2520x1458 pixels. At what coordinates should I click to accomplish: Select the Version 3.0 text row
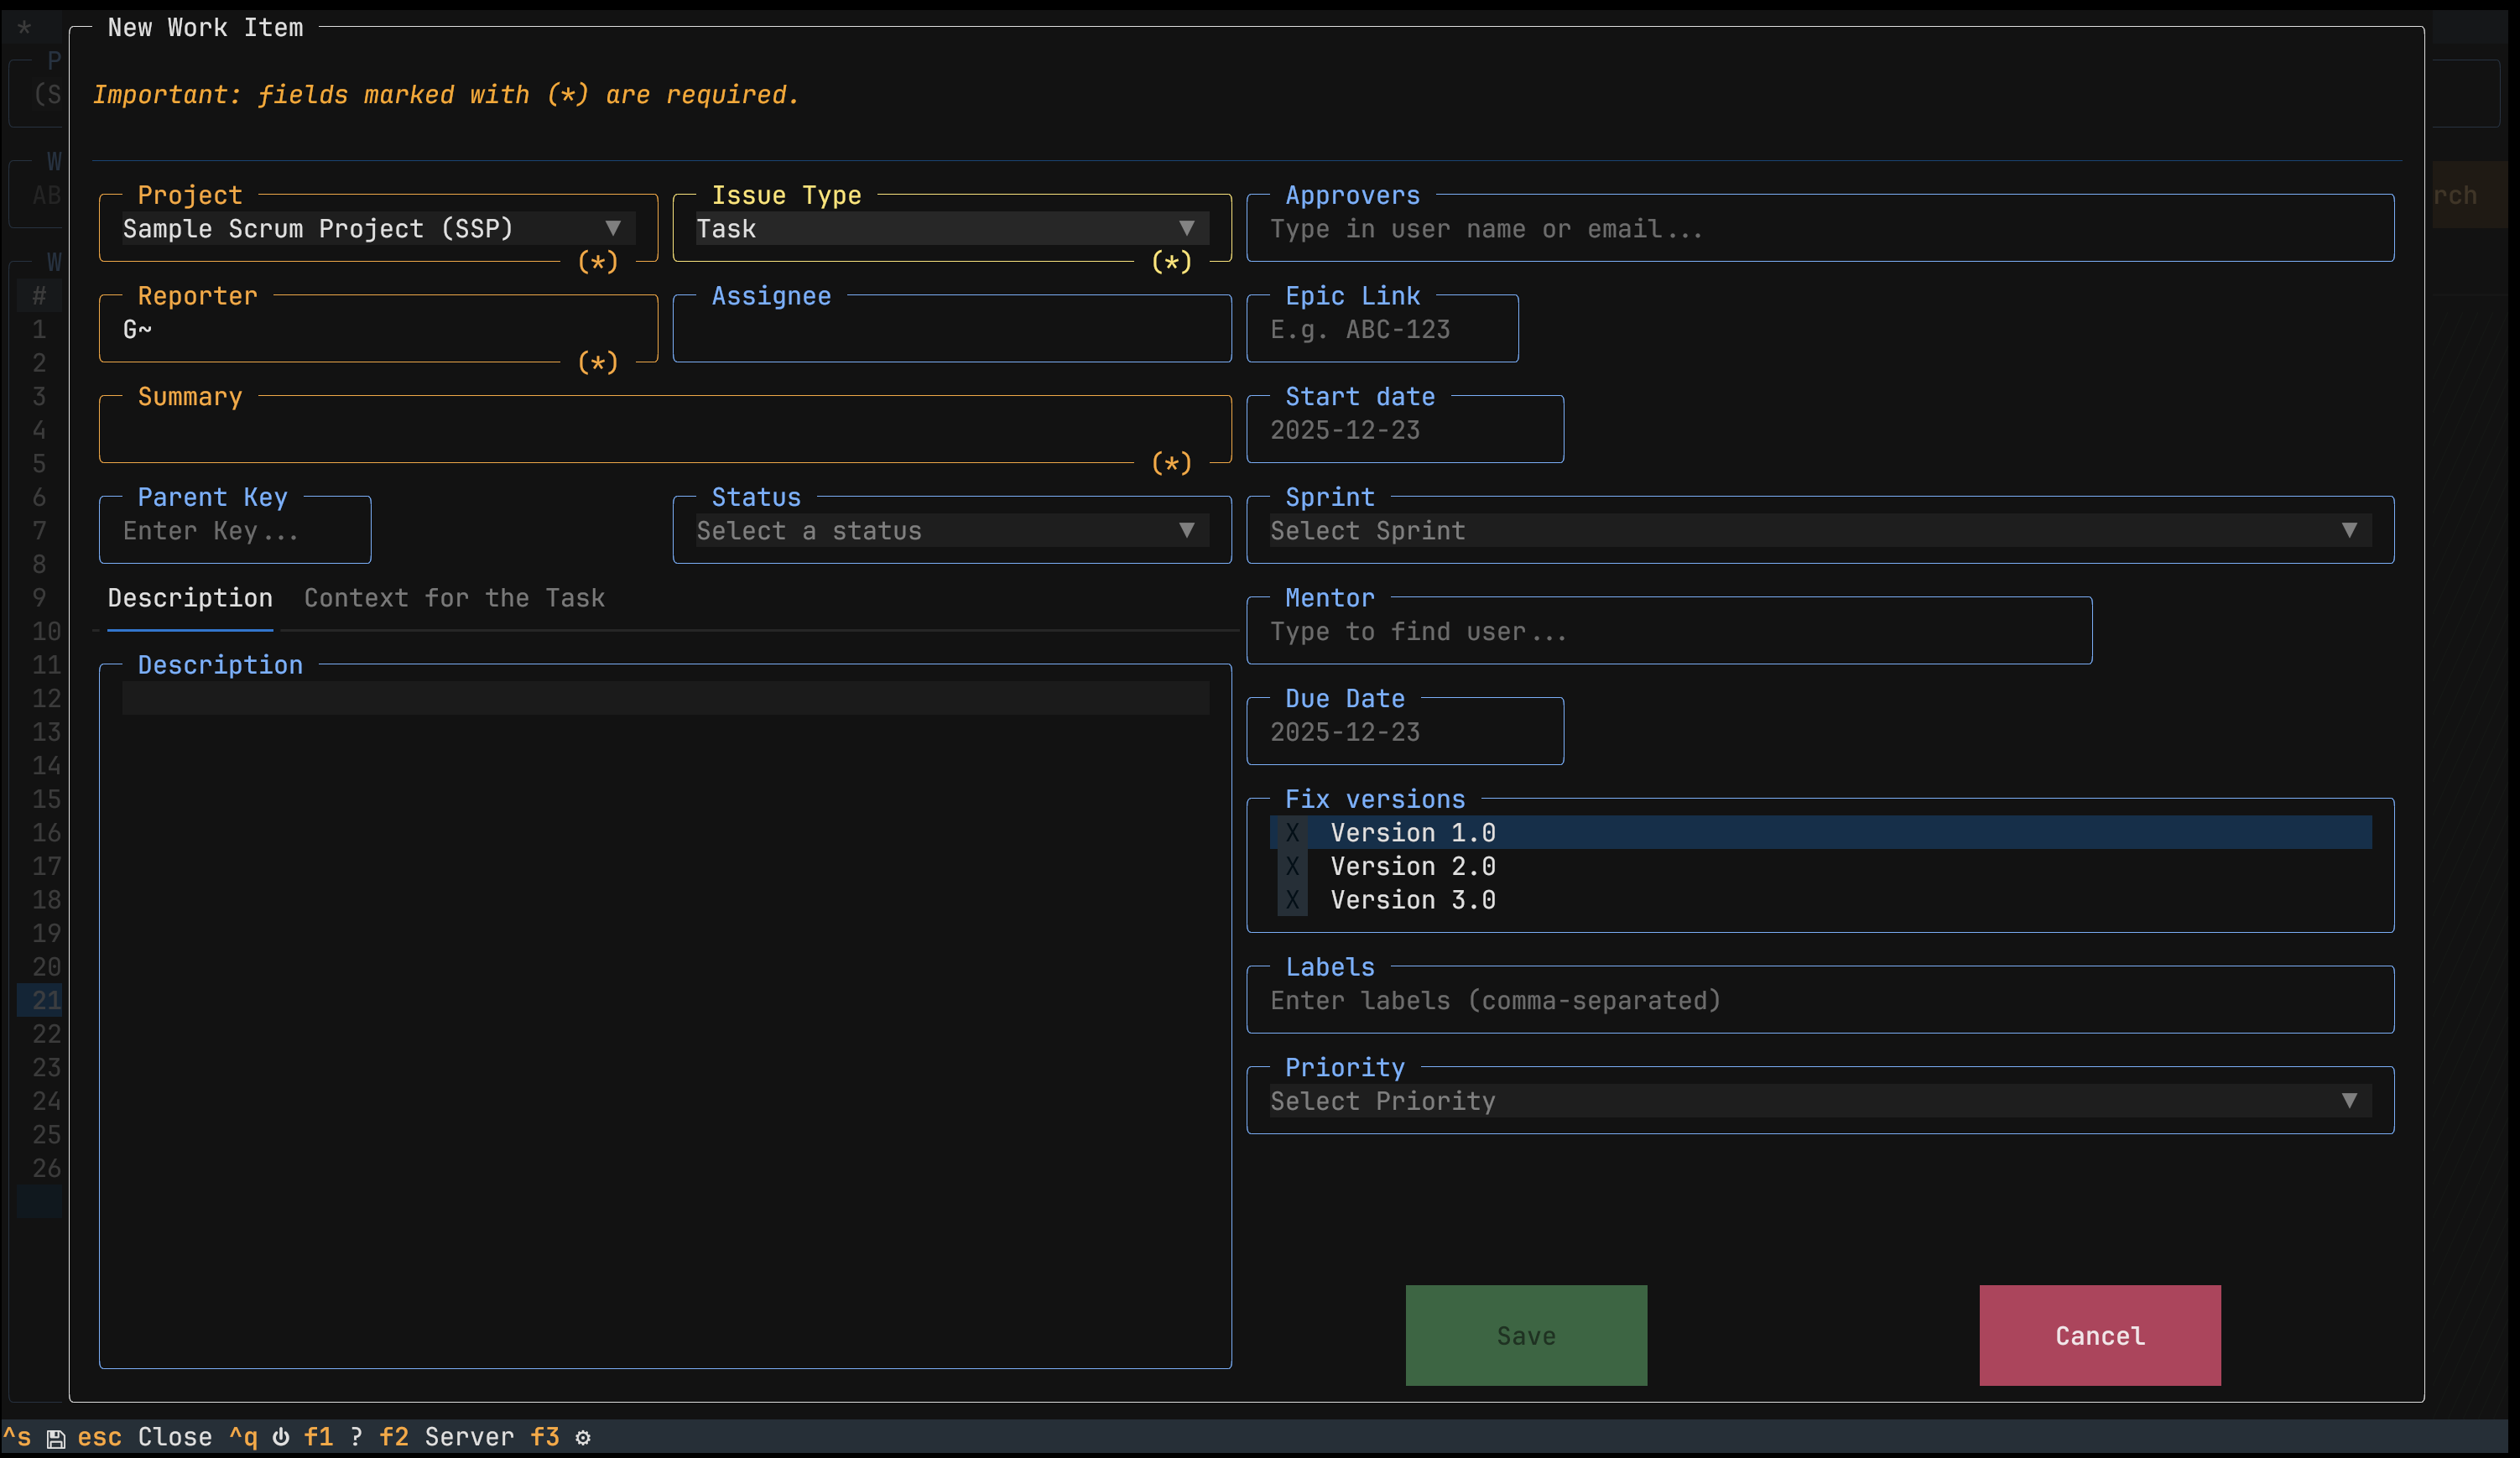pyautogui.click(x=1820, y=900)
